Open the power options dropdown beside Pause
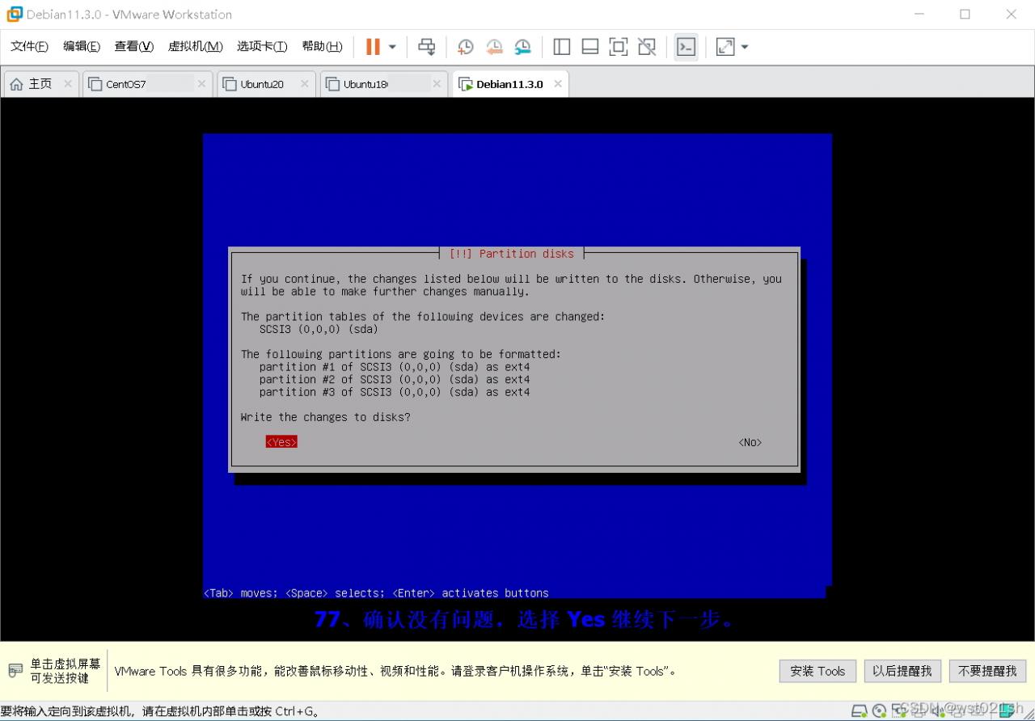 tap(392, 47)
